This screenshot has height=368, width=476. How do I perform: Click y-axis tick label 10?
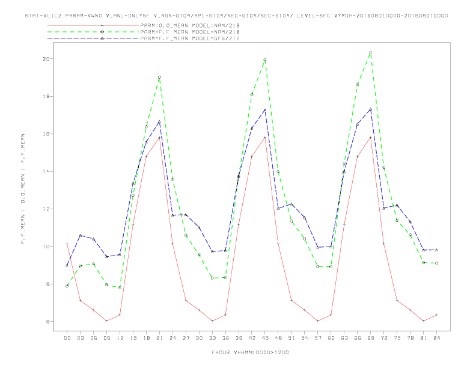46,247
